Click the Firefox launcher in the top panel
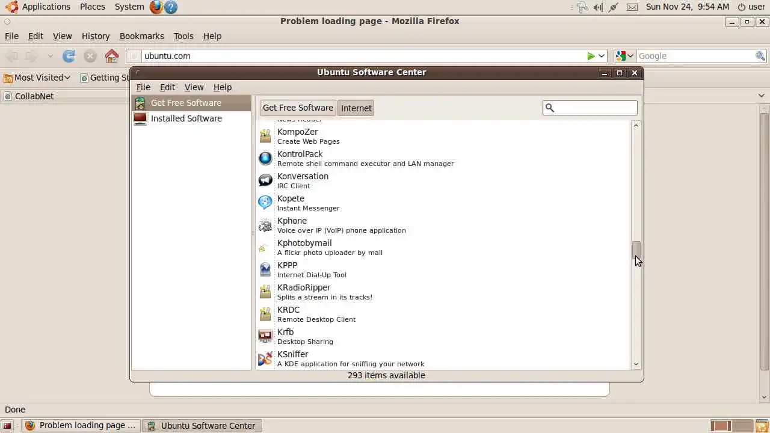The height and width of the screenshot is (433, 770). pyautogui.click(x=156, y=7)
